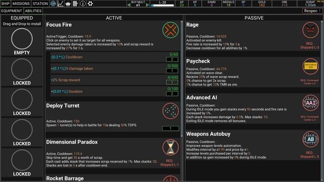
Task: Select the -(0.2 * L) Cooldown upgrade row
Action: pyautogui.click(x=115, y=57)
